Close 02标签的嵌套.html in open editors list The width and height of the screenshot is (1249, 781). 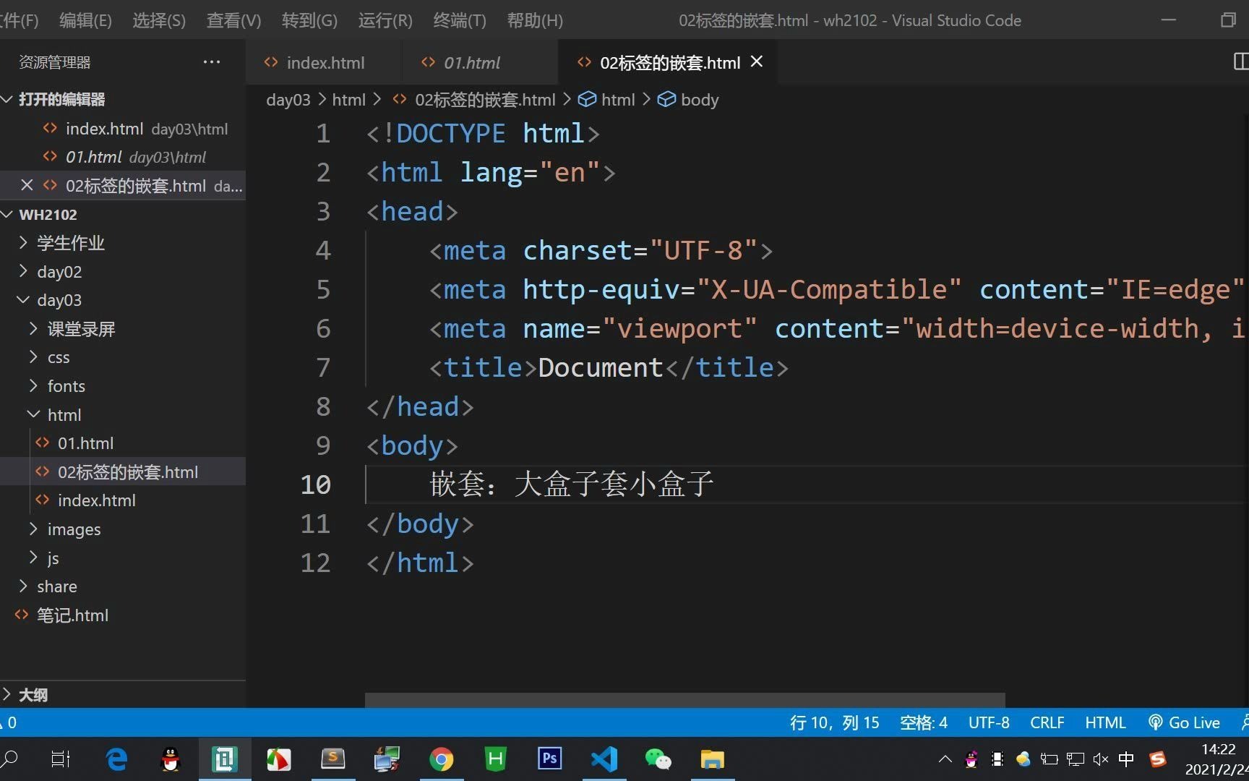[x=27, y=186]
